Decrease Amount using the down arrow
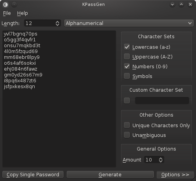196x181 pixels. pyautogui.click(x=161, y=161)
